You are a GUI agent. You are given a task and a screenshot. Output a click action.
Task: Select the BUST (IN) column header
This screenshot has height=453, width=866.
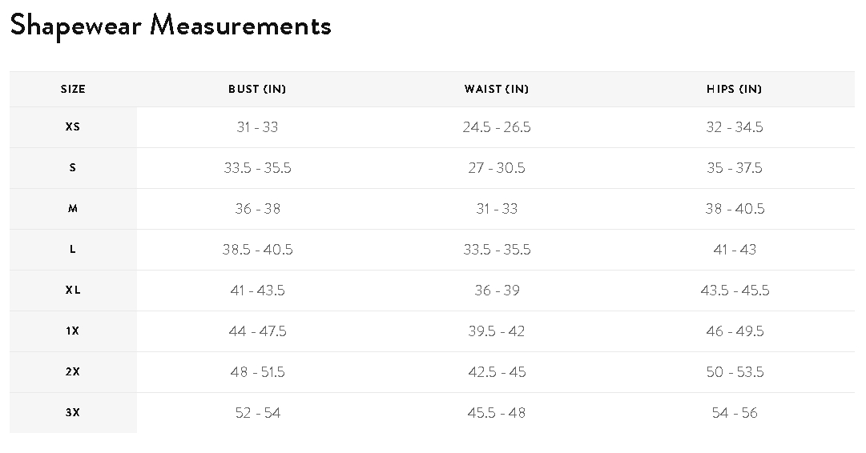(x=257, y=90)
